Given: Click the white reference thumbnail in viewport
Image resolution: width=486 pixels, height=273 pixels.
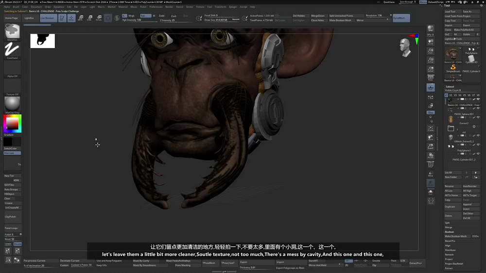Looking at the screenshot, I should tap(42, 41).
